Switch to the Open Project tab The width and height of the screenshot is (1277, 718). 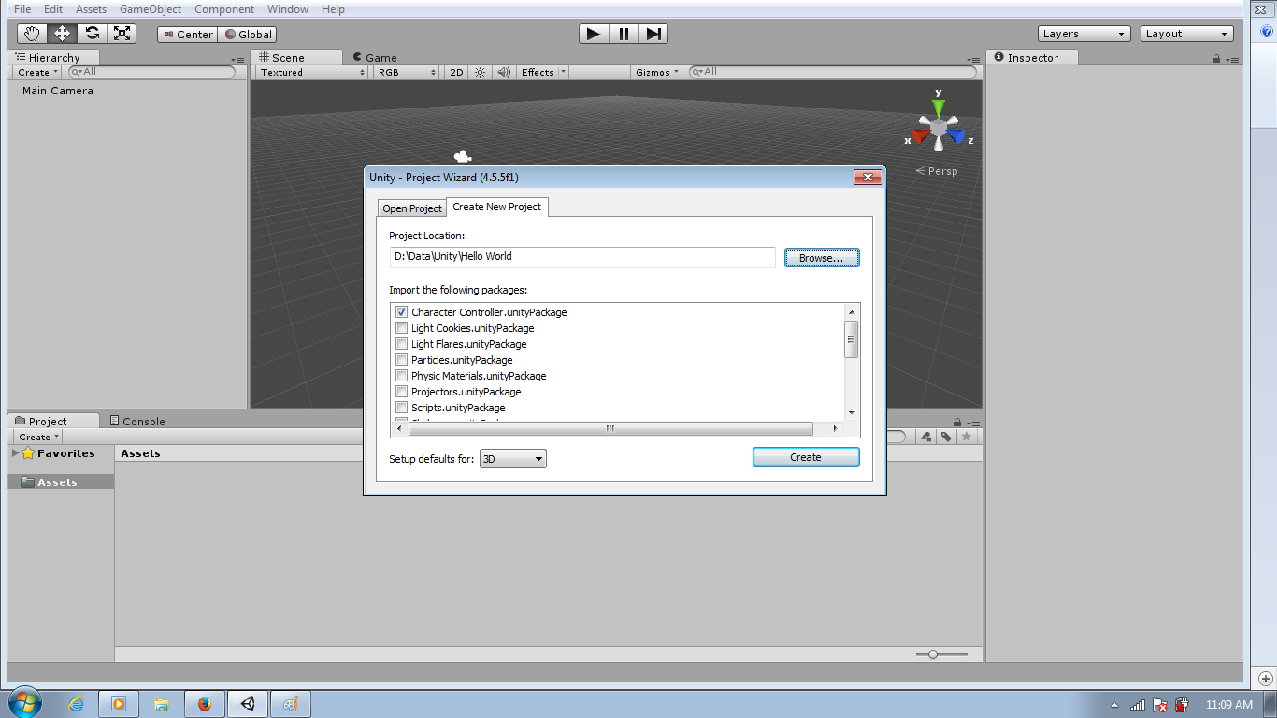pyautogui.click(x=411, y=208)
